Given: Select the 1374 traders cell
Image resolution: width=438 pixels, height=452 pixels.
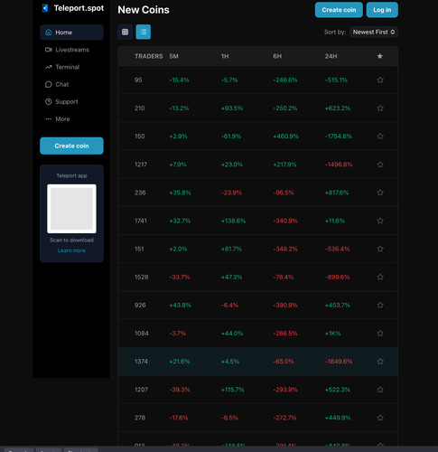Looking at the screenshot, I should [141, 362].
